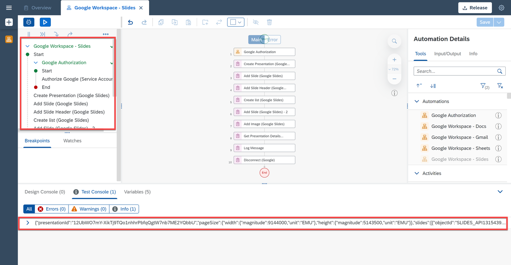
Task: Clear filters with the filter-x icon
Action: pos(500,86)
